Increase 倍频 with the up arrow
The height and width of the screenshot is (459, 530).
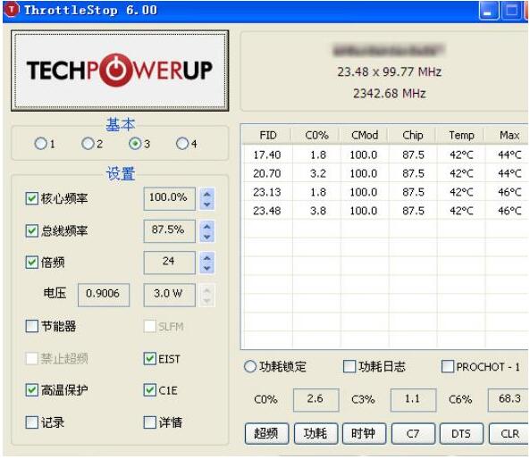pyautogui.click(x=207, y=258)
